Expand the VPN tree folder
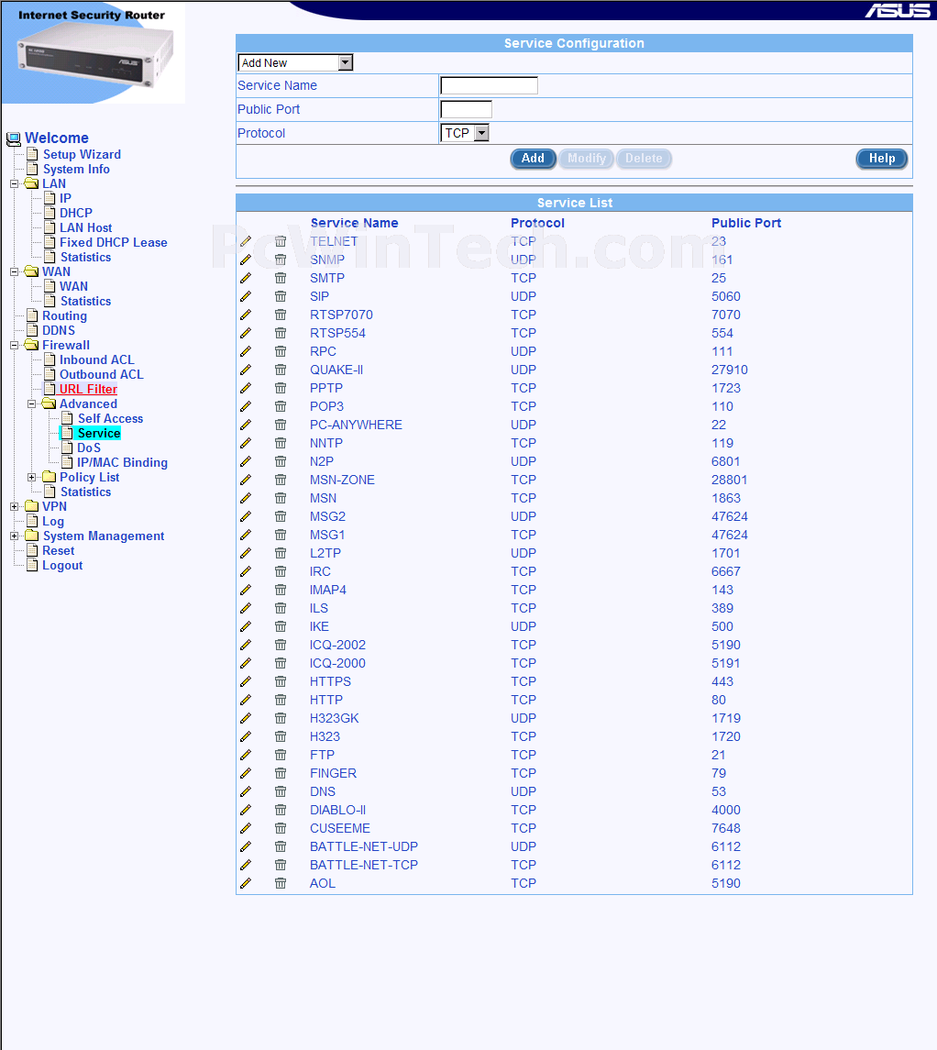The width and height of the screenshot is (937, 1050). [x=14, y=507]
